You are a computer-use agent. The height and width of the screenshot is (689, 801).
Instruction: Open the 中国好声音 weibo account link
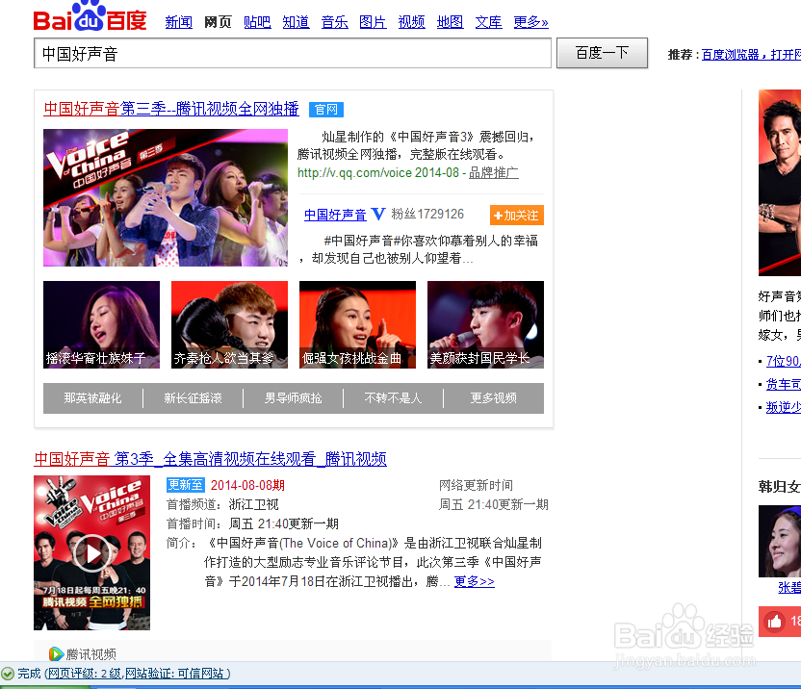[335, 215]
